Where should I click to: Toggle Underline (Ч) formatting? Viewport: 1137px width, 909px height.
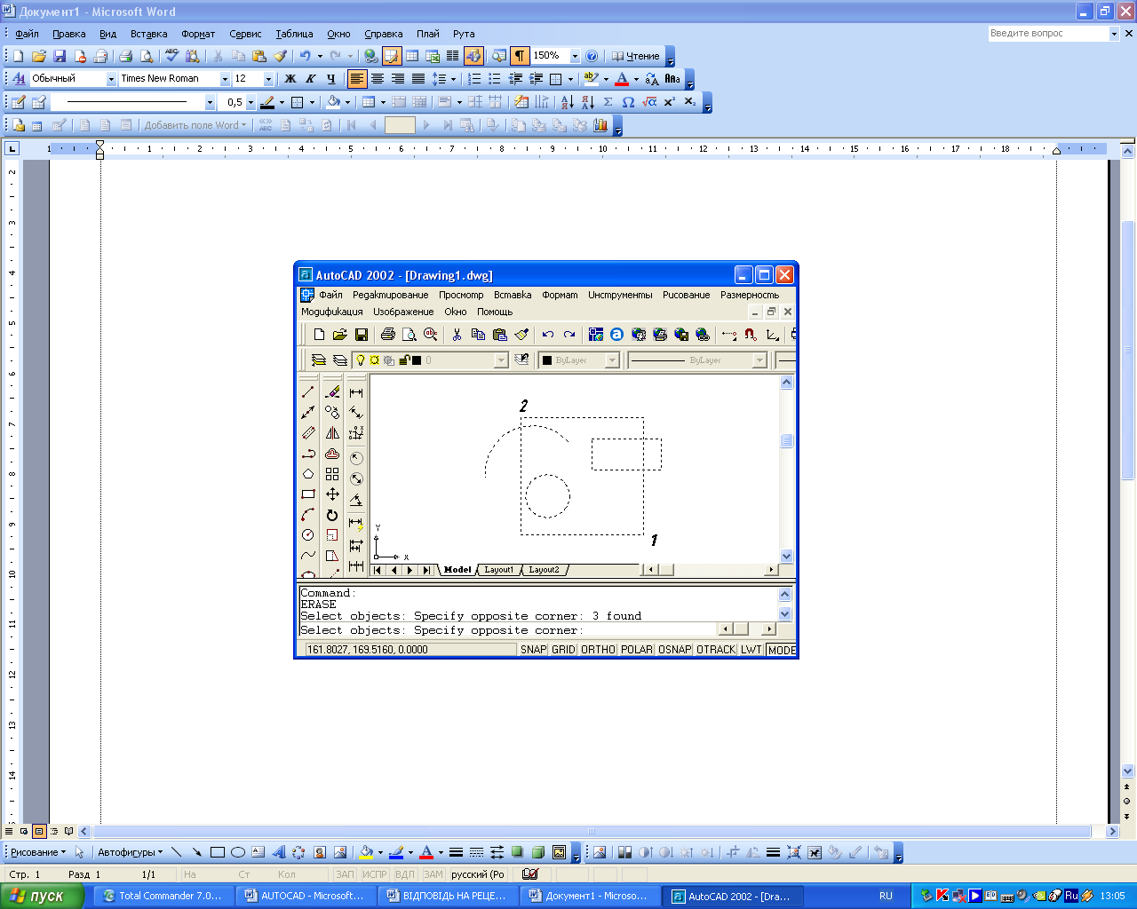coord(330,79)
